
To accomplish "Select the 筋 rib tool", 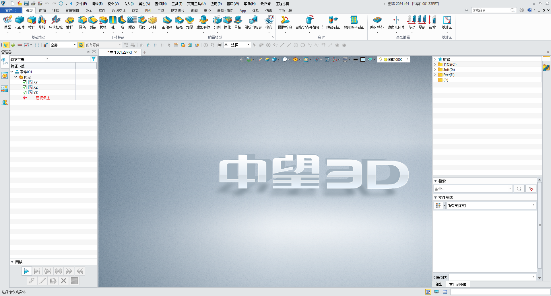I will tap(122, 22).
